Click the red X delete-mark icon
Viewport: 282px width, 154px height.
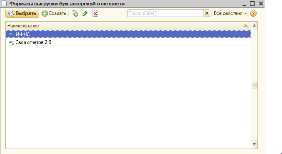coord(96,13)
